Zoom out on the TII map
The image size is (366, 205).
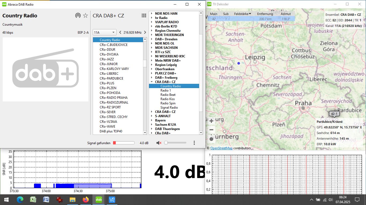point(211,130)
